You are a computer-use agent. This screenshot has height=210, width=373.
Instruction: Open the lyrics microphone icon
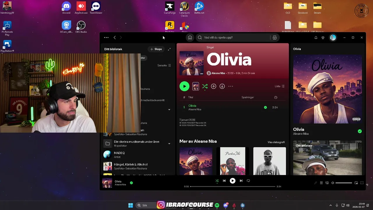point(316,183)
